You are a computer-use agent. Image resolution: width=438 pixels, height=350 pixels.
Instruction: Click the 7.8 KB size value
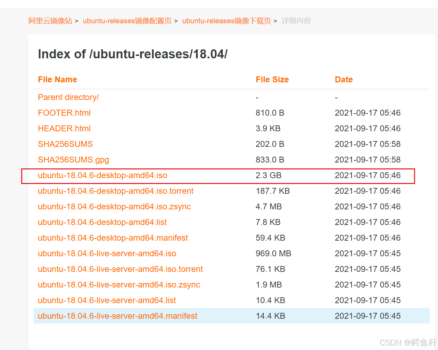tap(268, 222)
